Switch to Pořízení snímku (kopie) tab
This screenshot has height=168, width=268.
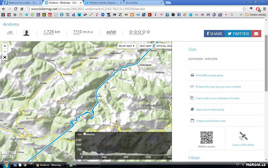tap(104, 3)
